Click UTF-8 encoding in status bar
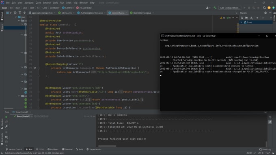The width and height of the screenshot is (276, 155). (x=261, y=153)
